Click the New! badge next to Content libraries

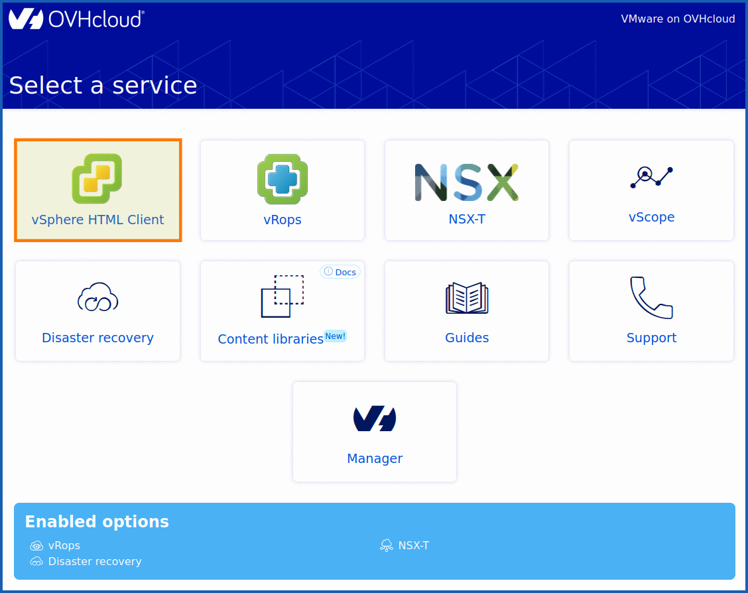click(x=335, y=336)
